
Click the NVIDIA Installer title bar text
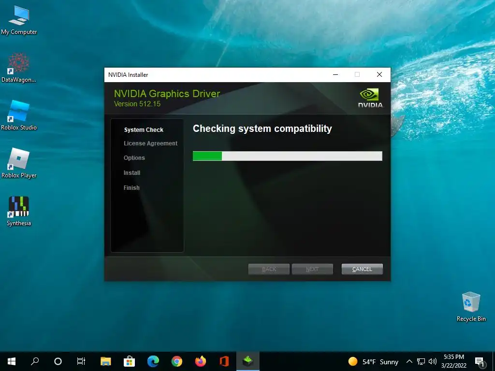128,75
